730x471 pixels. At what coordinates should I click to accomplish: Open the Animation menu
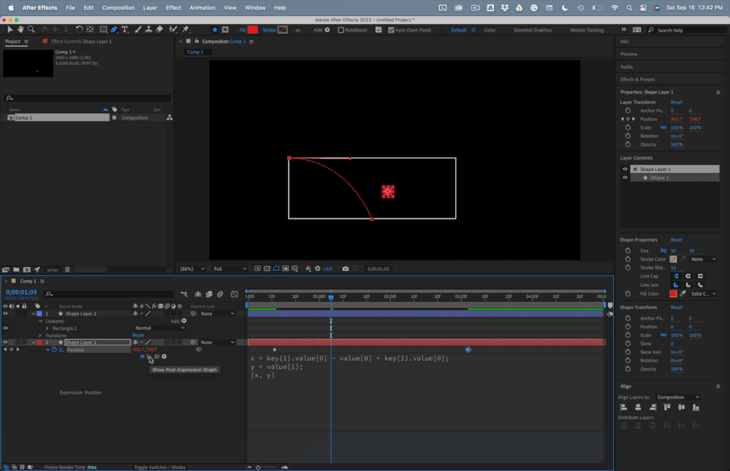[x=202, y=8]
